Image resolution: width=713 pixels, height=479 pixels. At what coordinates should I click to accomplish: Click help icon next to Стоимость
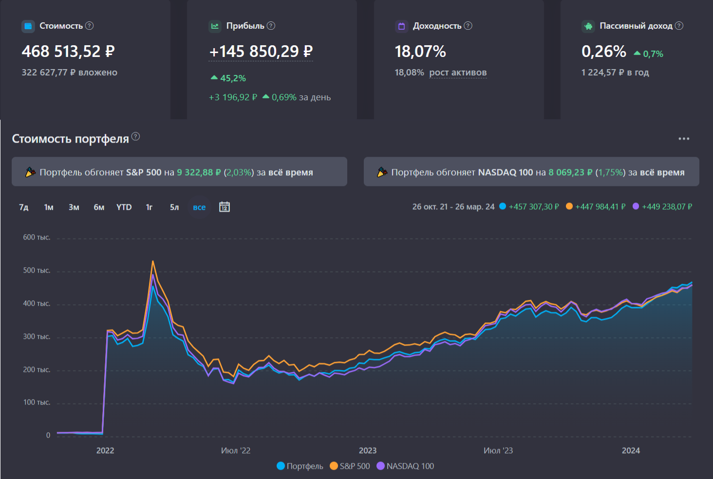[x=90, y=26]
